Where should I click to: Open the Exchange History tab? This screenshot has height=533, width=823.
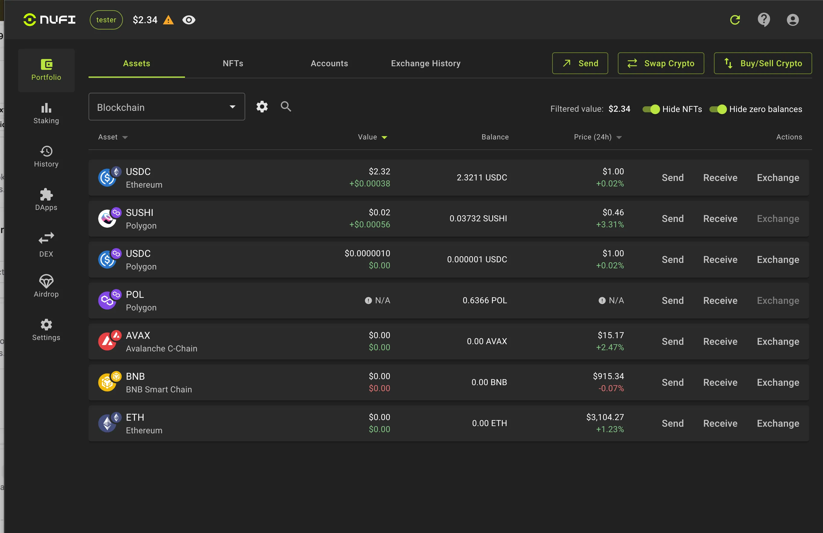pyautogui.click(x=426, y=63)
